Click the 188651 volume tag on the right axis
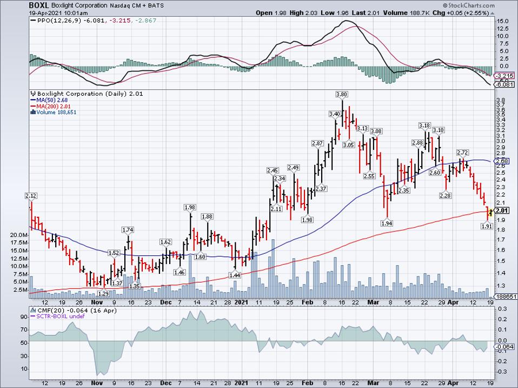 point(505,297)
